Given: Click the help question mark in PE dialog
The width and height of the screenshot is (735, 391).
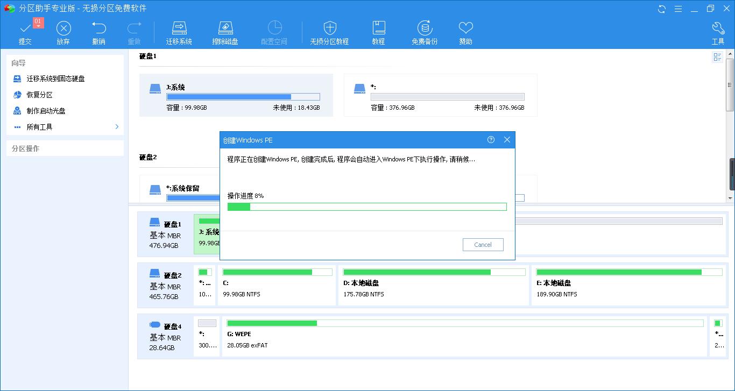Looking at the screenshot, I should 490,139.
